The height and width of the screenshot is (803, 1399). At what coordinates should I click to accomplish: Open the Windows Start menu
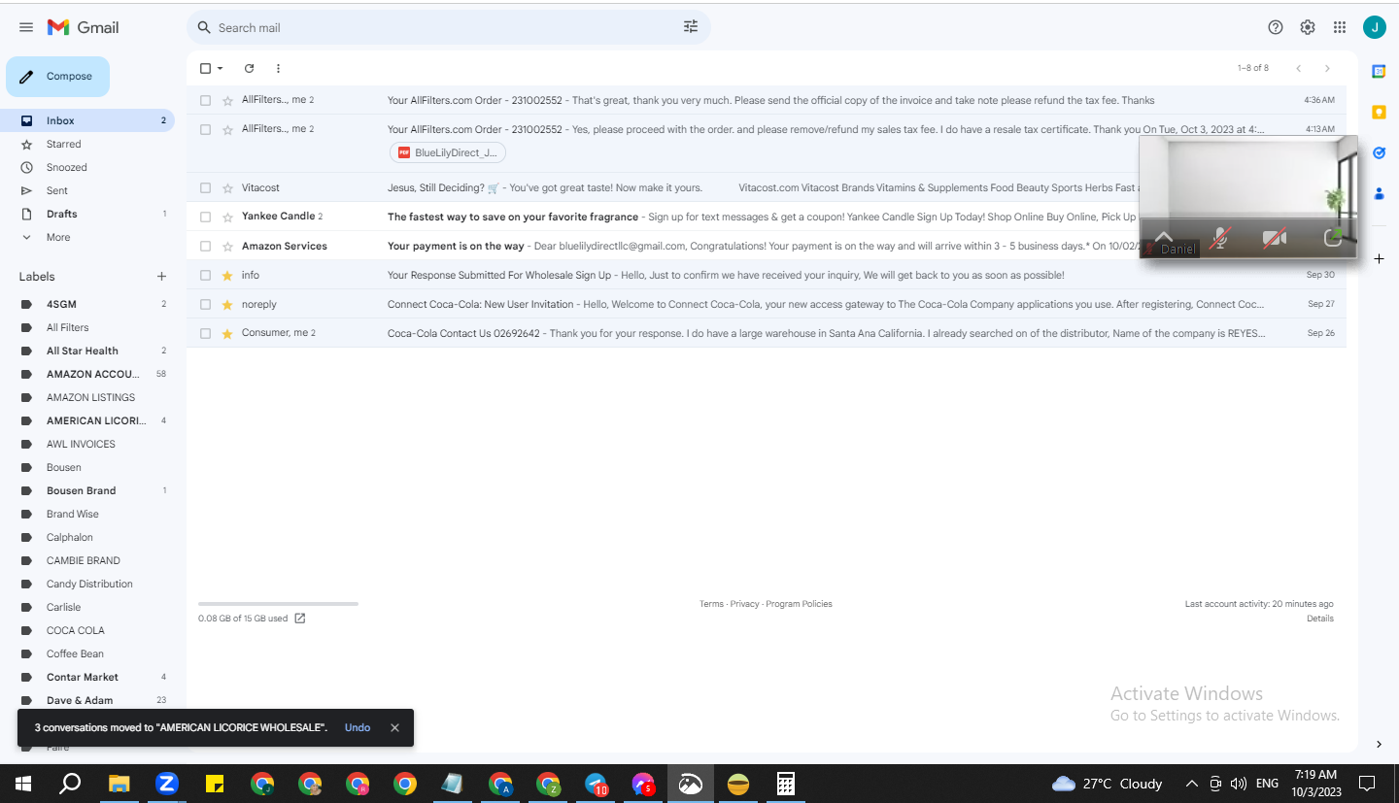coord(23,784)
